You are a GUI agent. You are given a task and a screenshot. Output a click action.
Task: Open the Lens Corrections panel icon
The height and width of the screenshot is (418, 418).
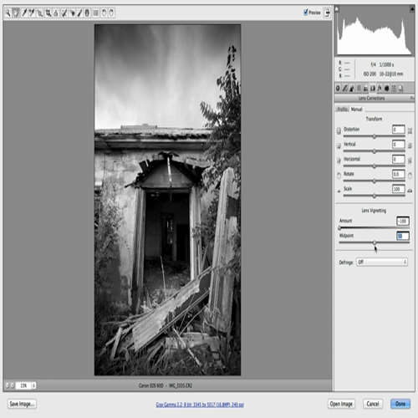pyautogui.click(x=373, y=89)
